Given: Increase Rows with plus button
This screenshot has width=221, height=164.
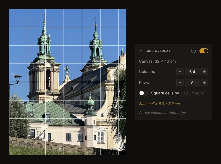Looking at the screenshot, I should tap(204, 83).
